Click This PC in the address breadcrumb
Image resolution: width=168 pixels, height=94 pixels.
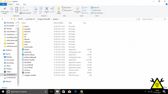20,19
